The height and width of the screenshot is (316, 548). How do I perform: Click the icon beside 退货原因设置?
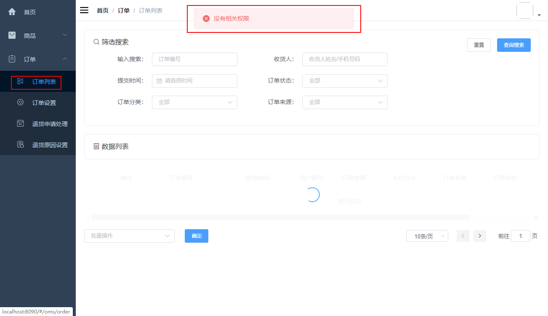click(20, 145)
